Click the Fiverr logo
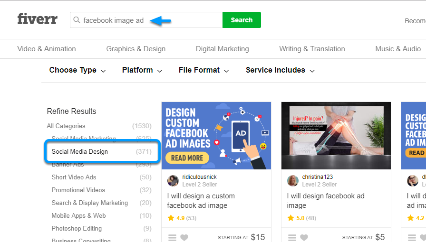Image resolution: width=426 pixels, height=242 pixels. (37, 19)
